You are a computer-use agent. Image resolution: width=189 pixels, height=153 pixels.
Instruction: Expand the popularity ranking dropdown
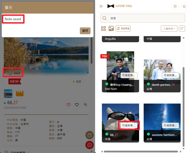(169, 29)
